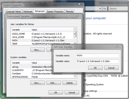Viewport: 129px width, 99px height.
Task: Click in the Variable value field
Action: tap(97, 61)
